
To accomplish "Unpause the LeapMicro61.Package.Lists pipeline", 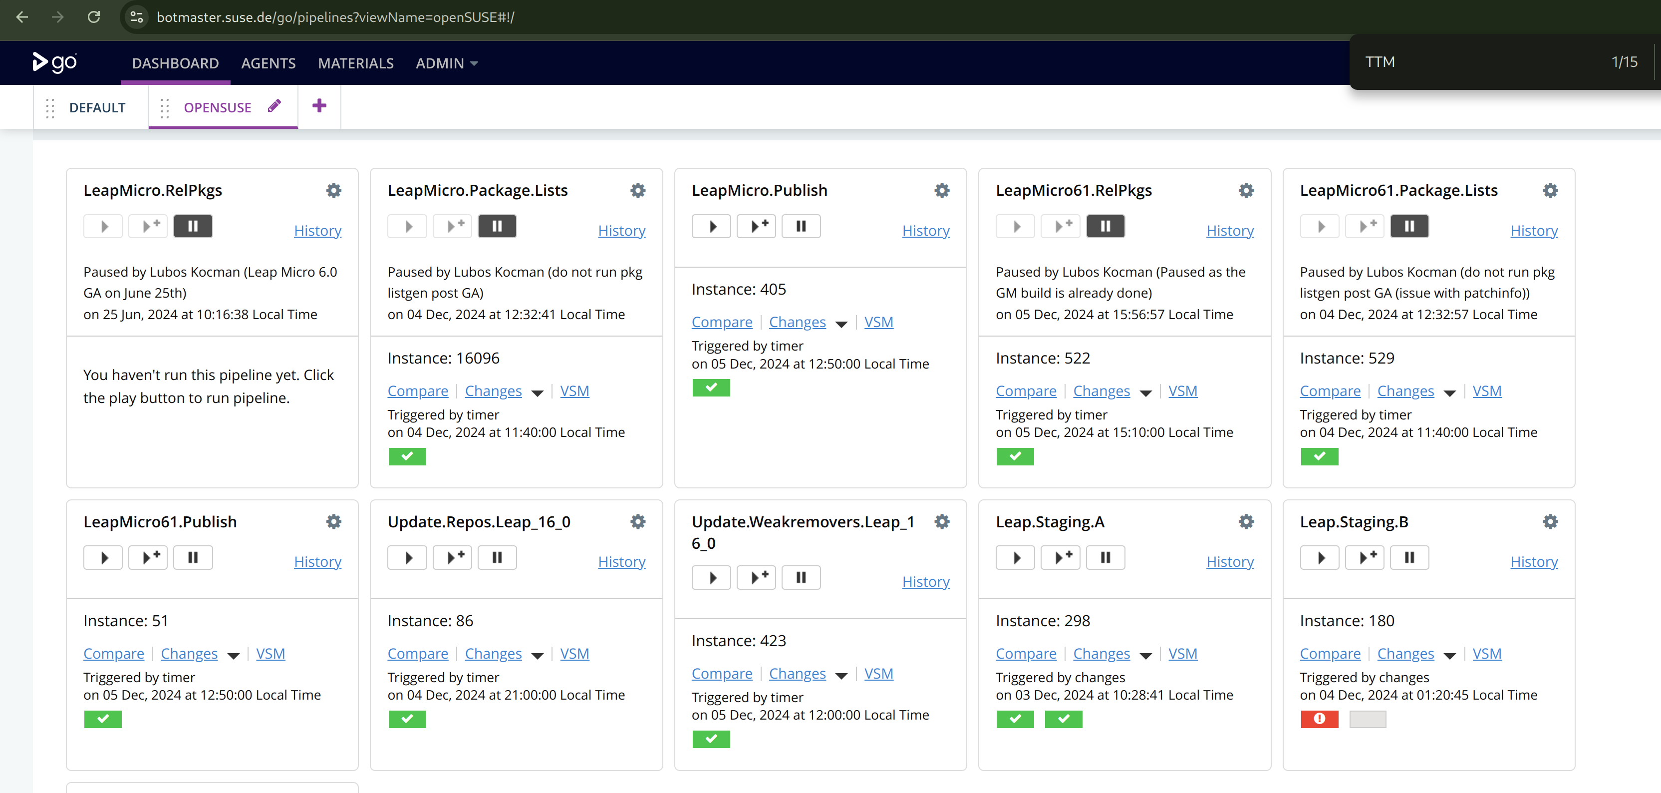I will (1409, 227).
